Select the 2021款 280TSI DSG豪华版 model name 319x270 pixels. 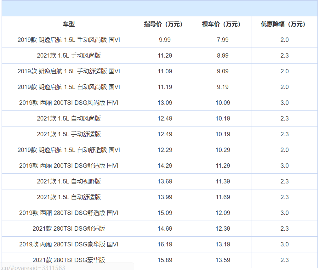(69, 260)
